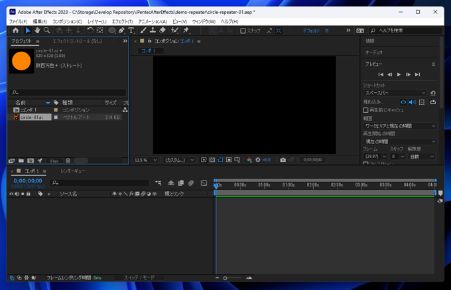Open the スペースバー shortcut dropdown
The image size is (451, 290).
pos(395,94)
